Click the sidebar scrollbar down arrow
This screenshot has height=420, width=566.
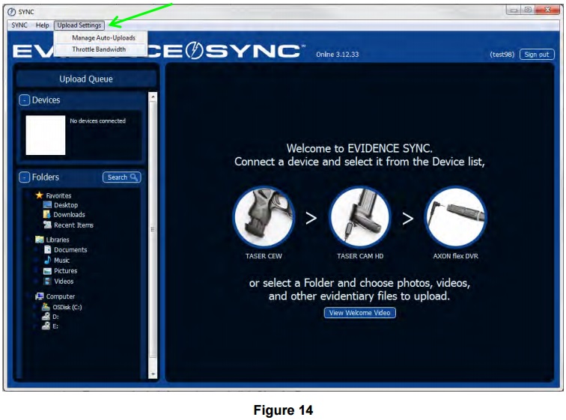point(153,373)
